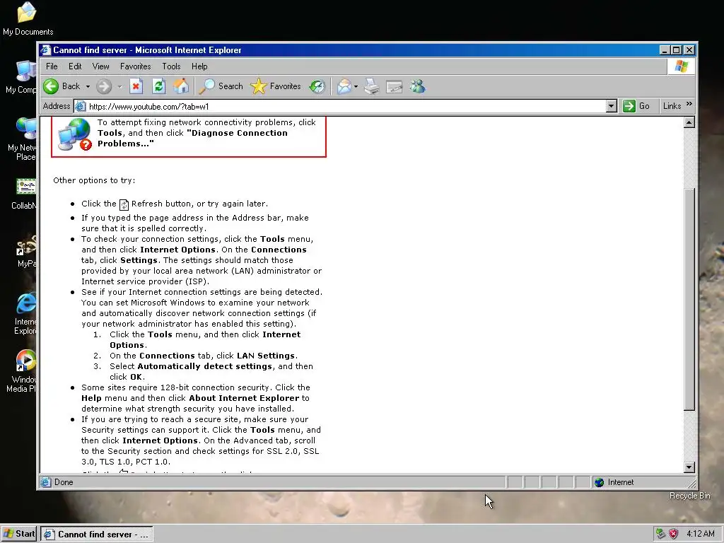Click the 'Automatically detect settings' bold text
The width and height of the screenshot is (724, 543).
(x=204, y=366)
